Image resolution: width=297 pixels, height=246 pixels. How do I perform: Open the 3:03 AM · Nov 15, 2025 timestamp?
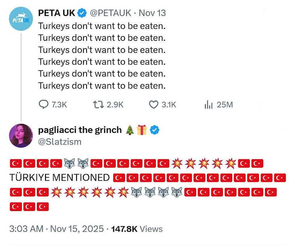point(56,229)
